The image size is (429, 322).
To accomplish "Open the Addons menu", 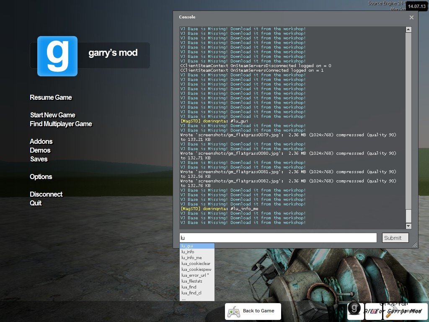I will click(x=41, y=141).
